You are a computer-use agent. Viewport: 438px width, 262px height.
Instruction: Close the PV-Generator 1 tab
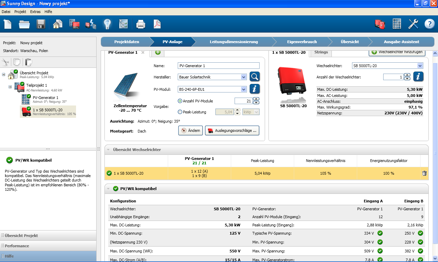click(x=143, y=52)
